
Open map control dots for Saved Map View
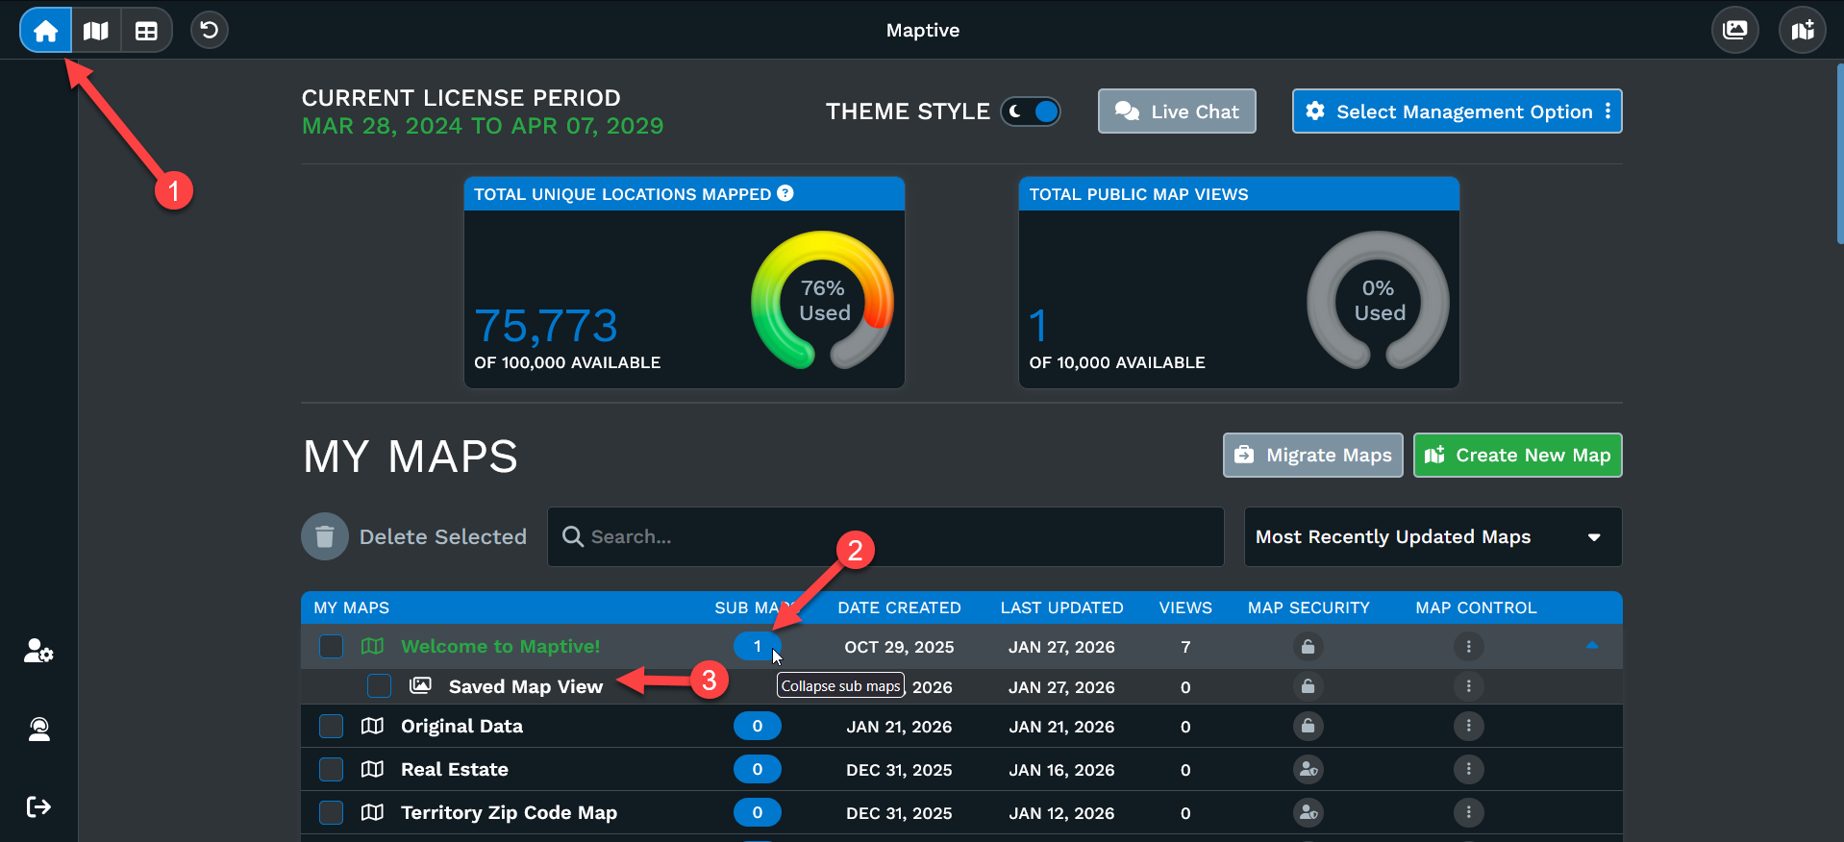click(1468, 686)
